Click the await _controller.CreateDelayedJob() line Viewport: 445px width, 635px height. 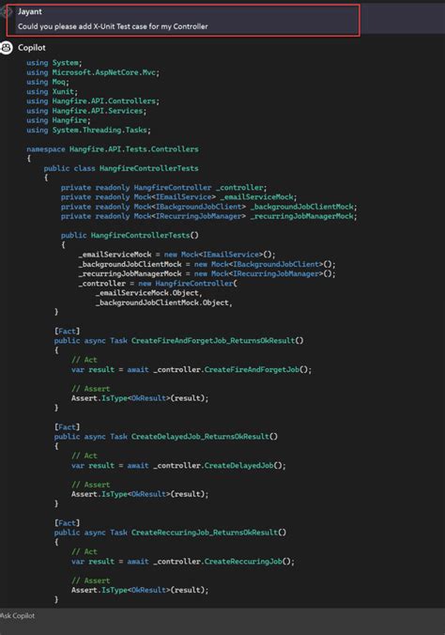178,466
